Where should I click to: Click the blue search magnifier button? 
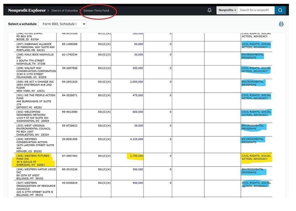click(x=280, y=10)
